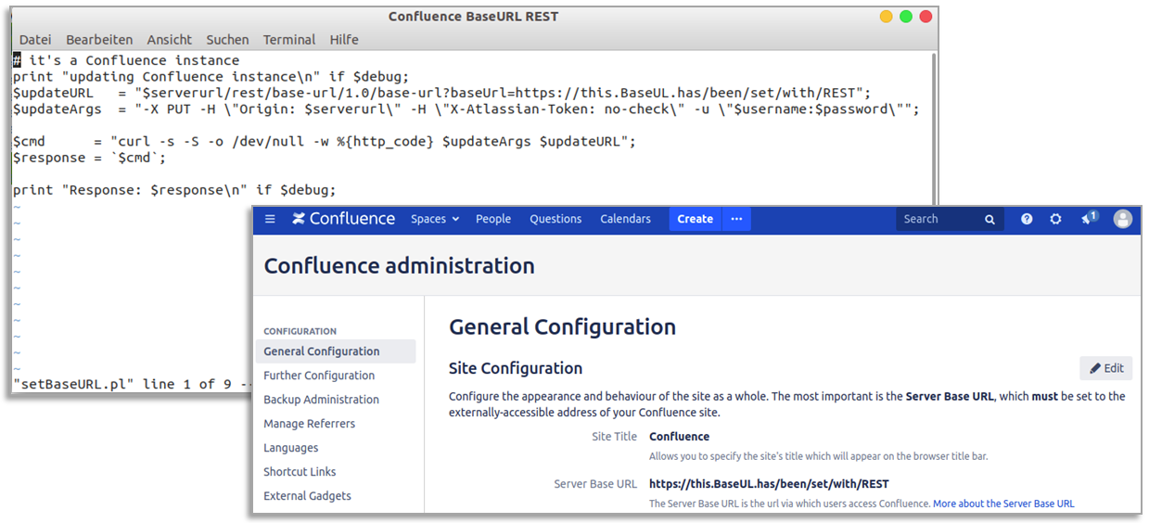Click the $updateURL line in the terminal
Viewport: 1149px width, 523px height.
pos(441,93)
